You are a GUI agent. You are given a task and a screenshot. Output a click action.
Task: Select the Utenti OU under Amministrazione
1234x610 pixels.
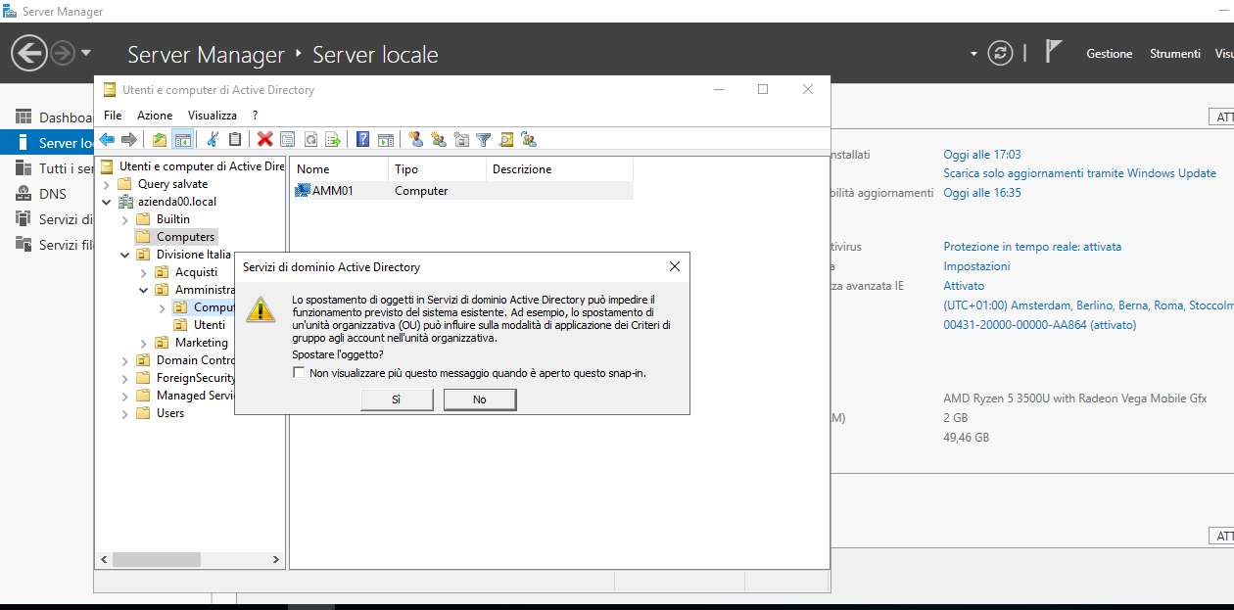click(210, 325)
